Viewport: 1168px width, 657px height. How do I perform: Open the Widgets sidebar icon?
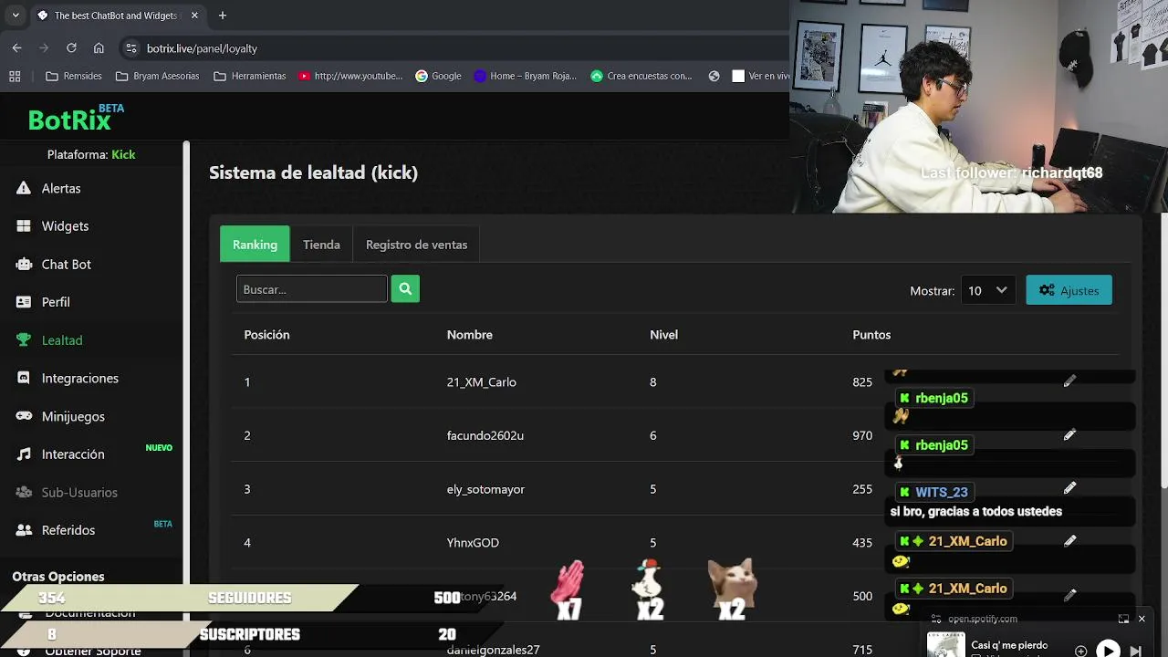[25, 225]
